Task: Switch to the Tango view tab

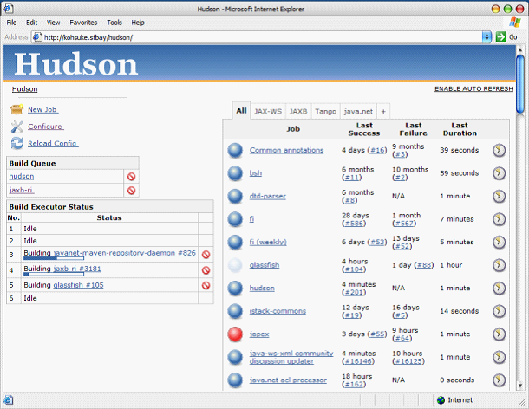Action: point(325,111)
